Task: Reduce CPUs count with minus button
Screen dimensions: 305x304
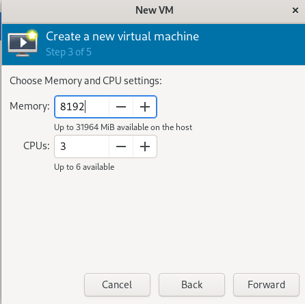Action: point(121,147)
